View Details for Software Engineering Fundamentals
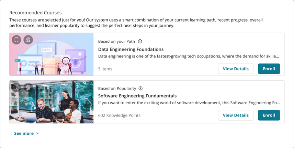 (236, 115)
